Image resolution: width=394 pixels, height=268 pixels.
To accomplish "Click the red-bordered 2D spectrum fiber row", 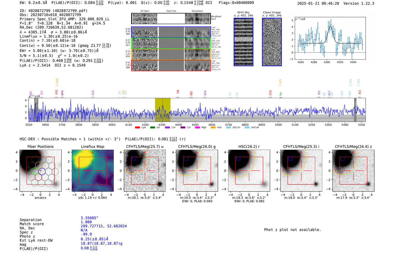I will pos(171,65).
